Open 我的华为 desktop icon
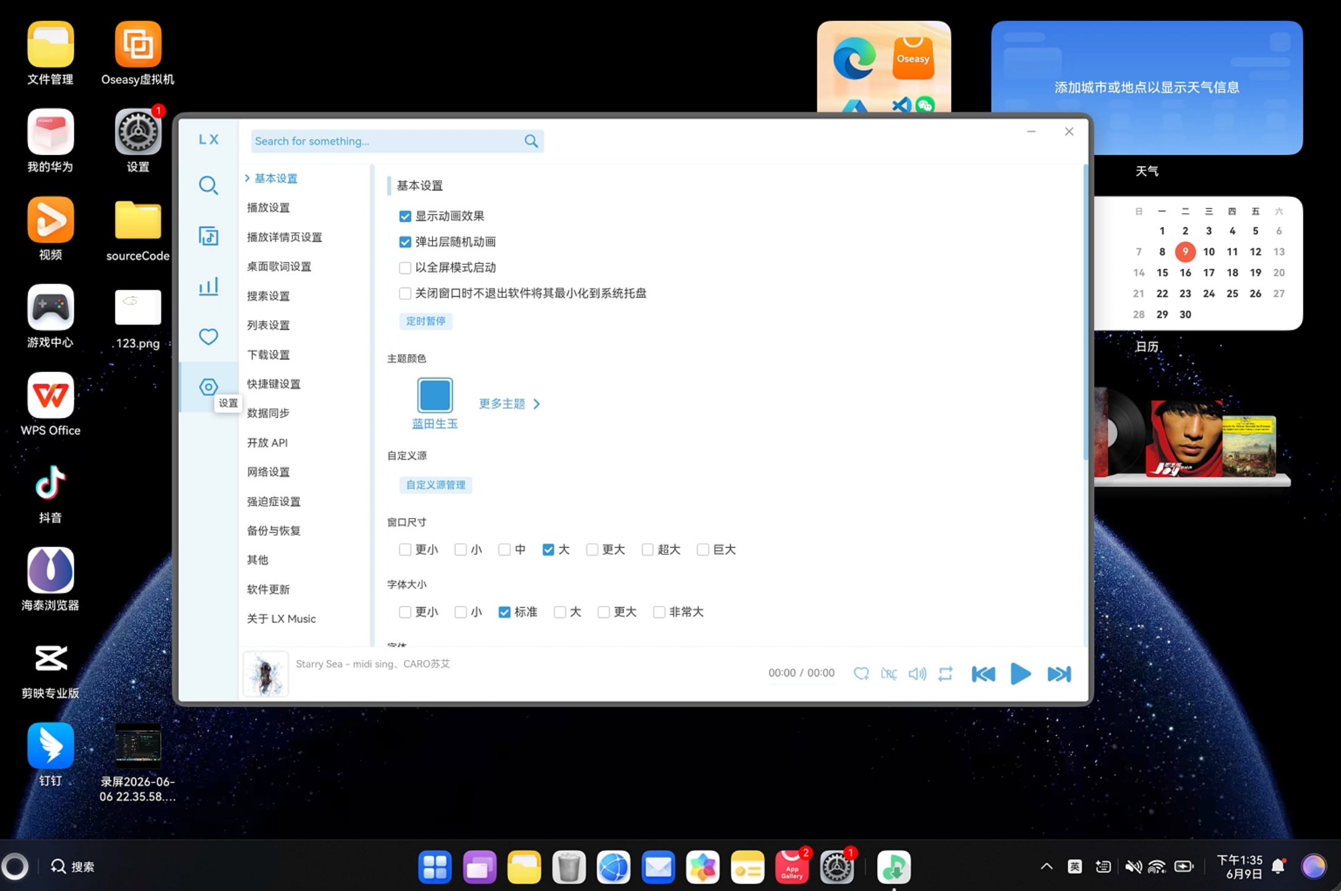Screen dimensions: 1341x891 tap(50, 141)
